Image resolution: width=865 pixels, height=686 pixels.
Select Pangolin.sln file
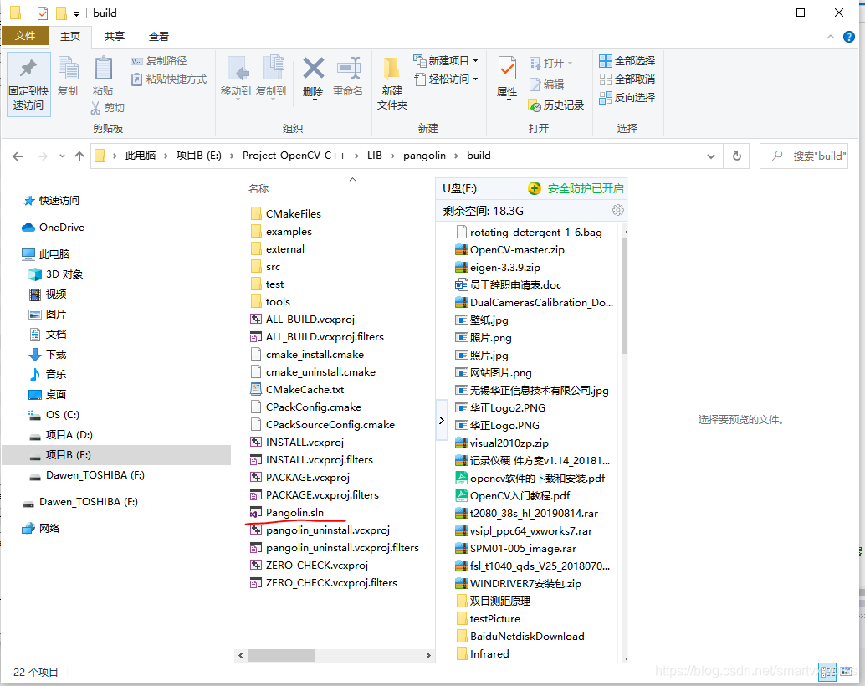(x=294, y=513)
